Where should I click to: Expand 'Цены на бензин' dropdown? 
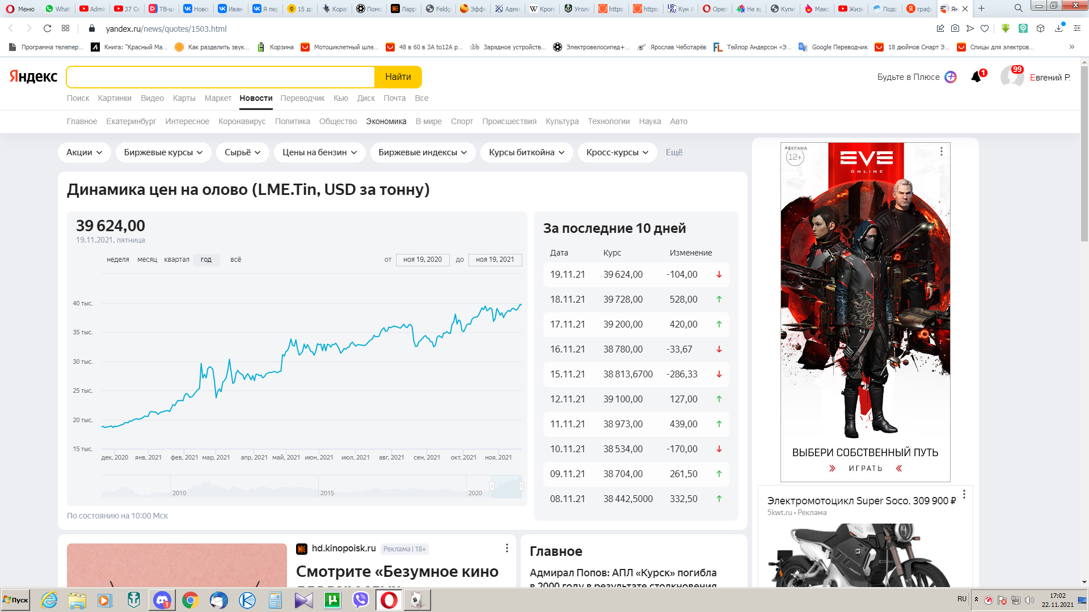point(320,152)
